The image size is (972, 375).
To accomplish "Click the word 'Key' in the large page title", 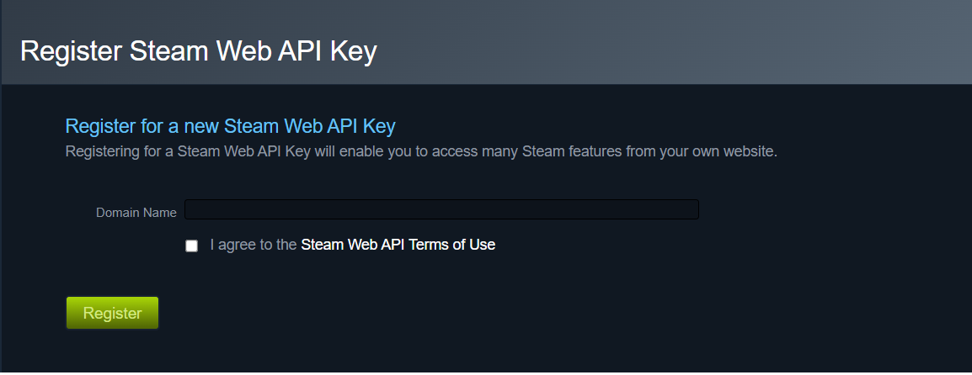I will click(x=354, y=51).
